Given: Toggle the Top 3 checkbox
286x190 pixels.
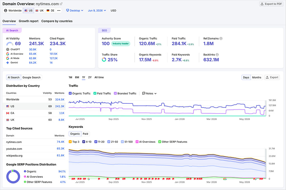Looking at the screenshot, I should pyautogui.click(x=70, y=142).
